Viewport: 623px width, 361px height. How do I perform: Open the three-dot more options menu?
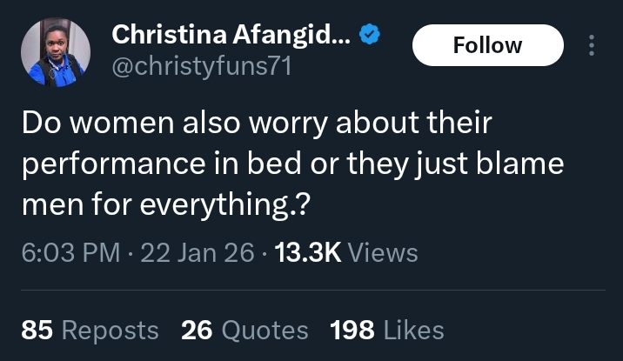click(593, 45)
